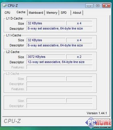The width and height of the screenshot is (113, 130).
Task: Click the L3 Cache Descriptor field
Action: [59, 84]
